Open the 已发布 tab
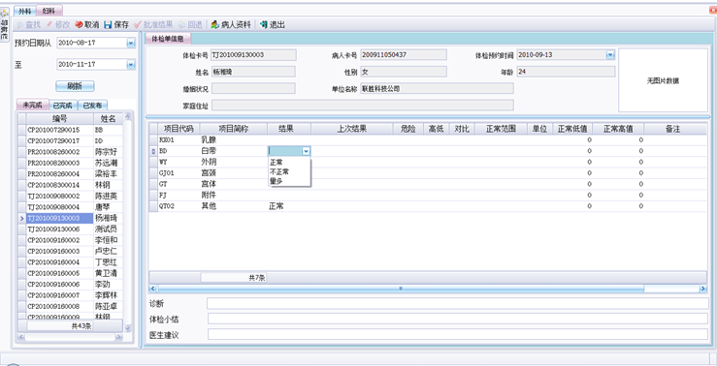Screen dimensions: 717x366 92,106
